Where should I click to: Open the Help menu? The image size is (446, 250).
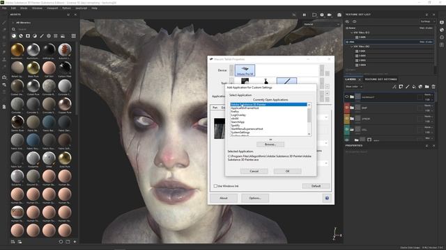95,8
